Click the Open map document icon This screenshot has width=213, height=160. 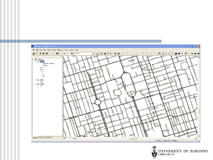click(x=40, y=53)
